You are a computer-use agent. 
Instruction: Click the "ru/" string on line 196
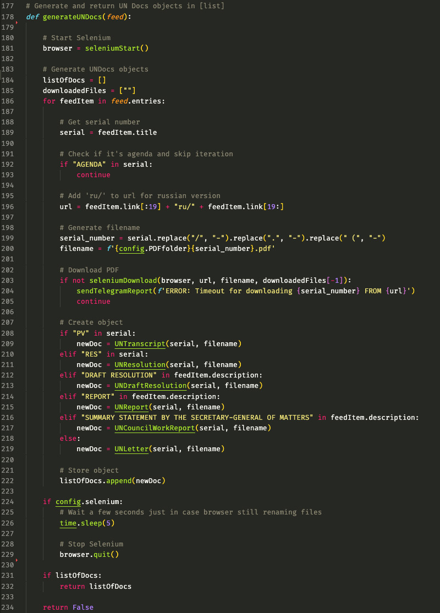coord(184,206)
